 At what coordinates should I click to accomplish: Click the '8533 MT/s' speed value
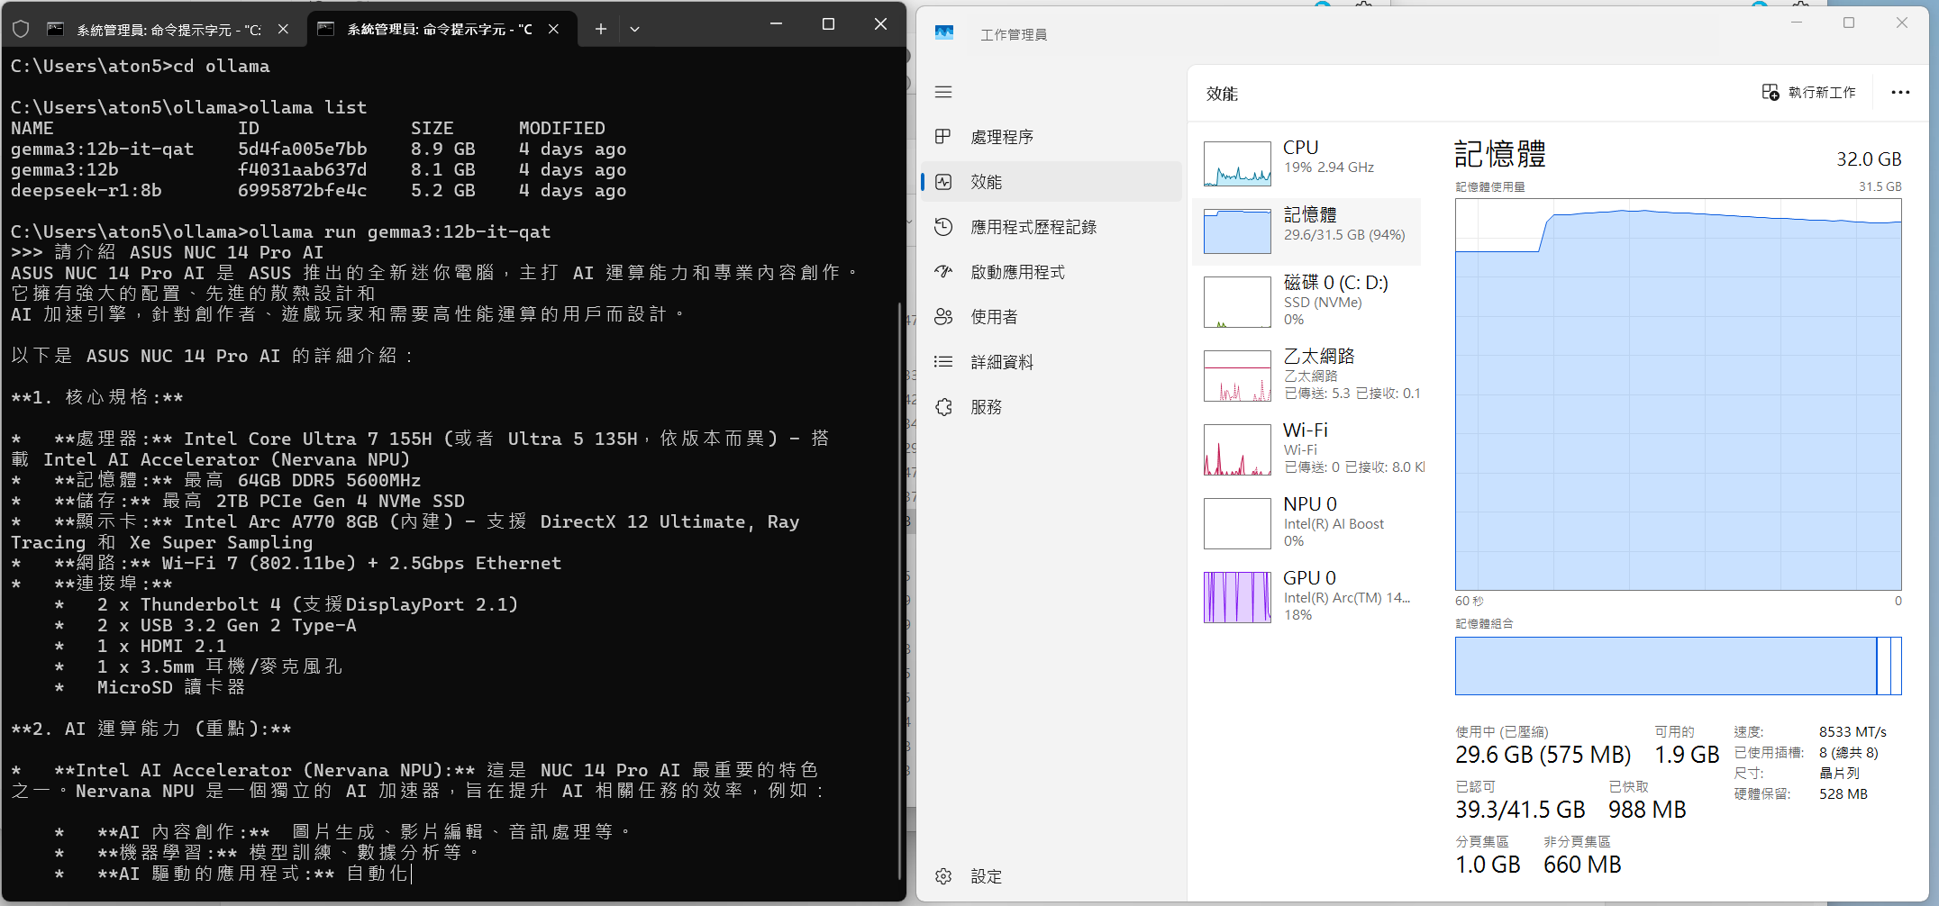tap(1853, 731)
